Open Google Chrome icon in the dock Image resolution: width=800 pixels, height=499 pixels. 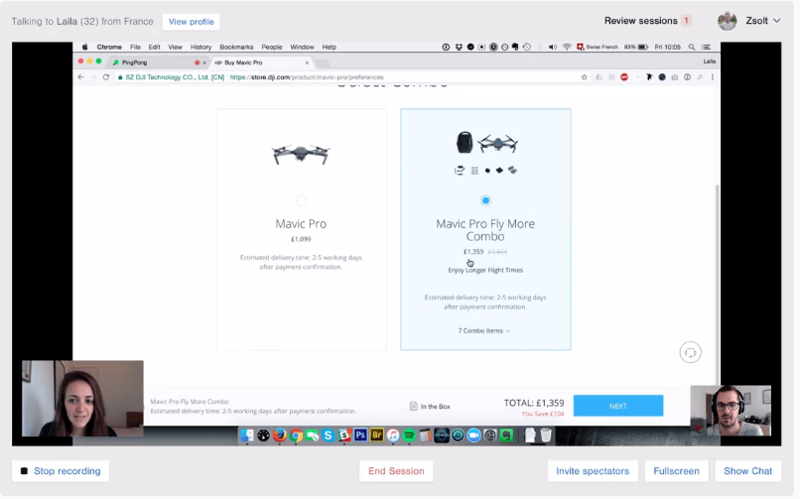tap(296, 436)
